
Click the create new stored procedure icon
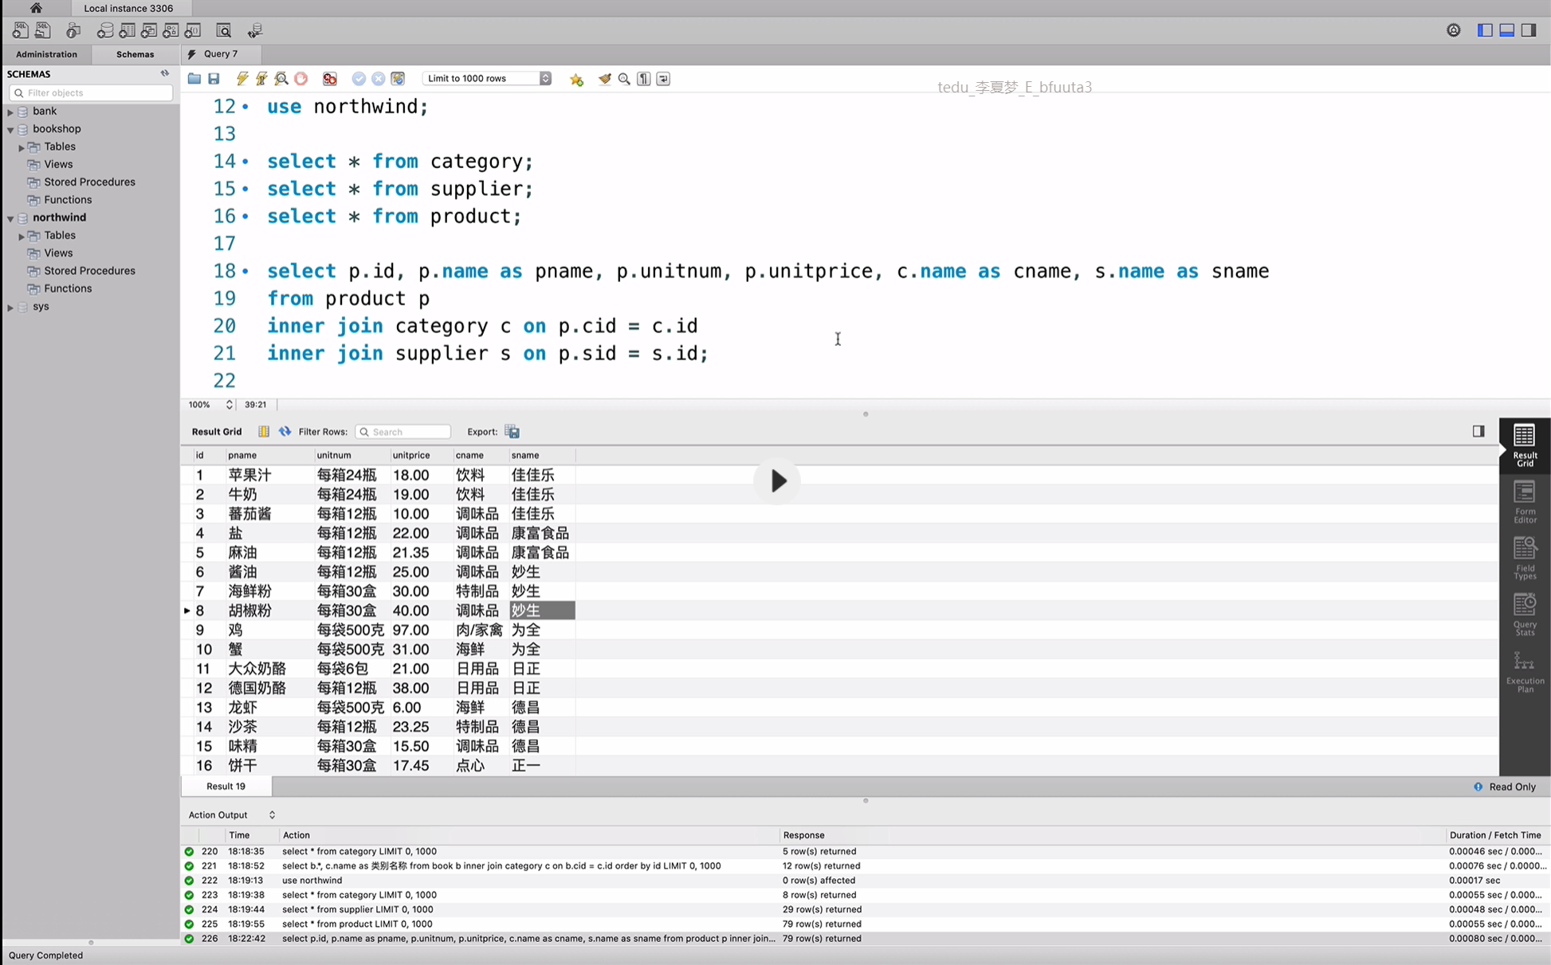171,31
